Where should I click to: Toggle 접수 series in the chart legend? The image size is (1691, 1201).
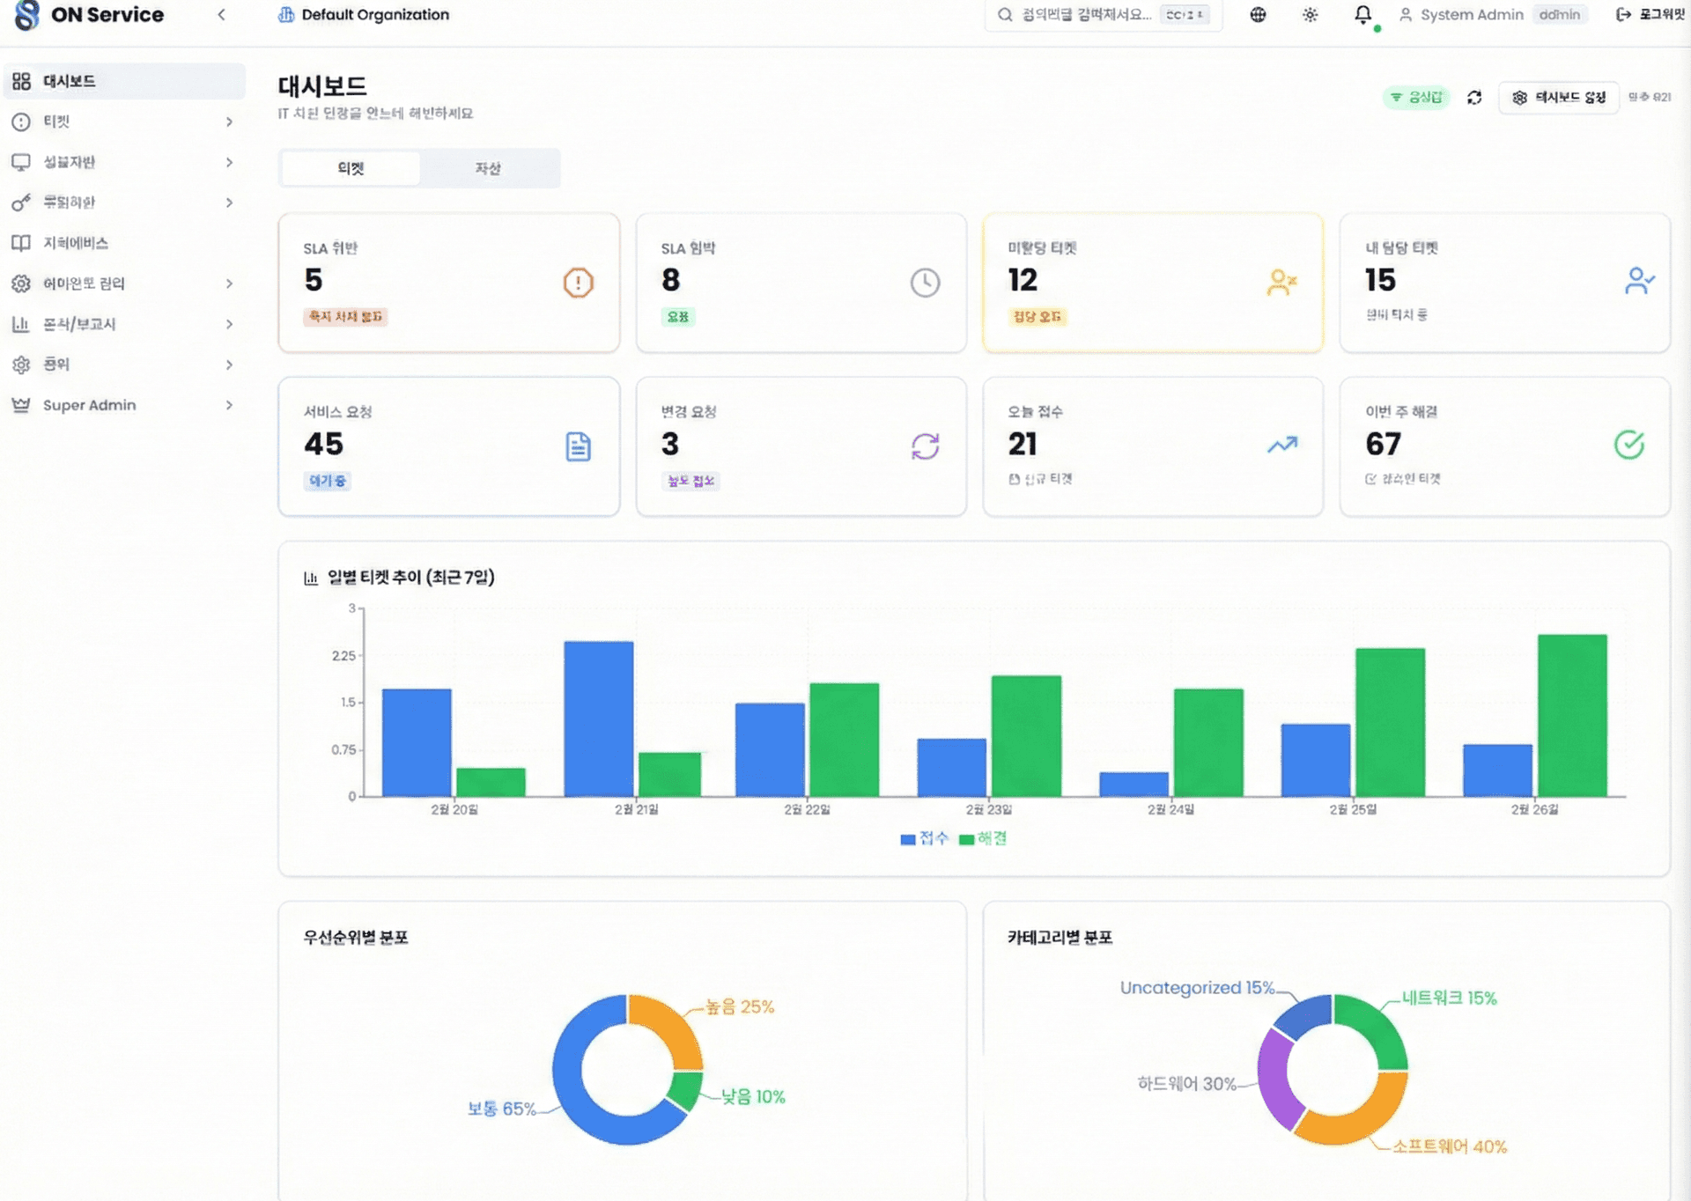[x=924, y=838]
